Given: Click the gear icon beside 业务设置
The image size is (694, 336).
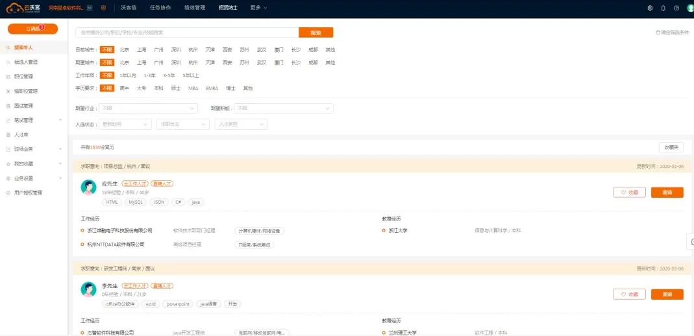Looking at the screenshot, I should [8, 178].
